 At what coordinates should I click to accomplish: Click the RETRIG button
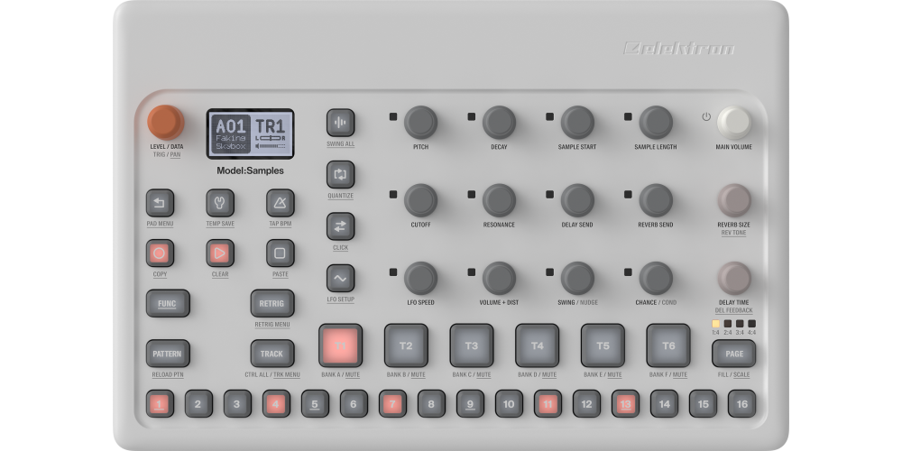272,303
